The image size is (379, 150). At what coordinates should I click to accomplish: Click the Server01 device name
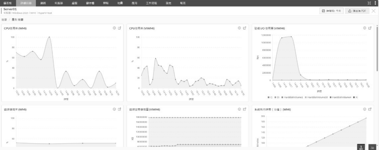coord(10,9)
